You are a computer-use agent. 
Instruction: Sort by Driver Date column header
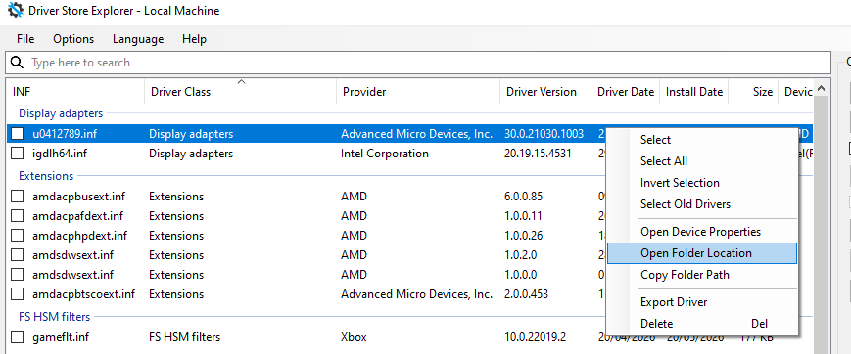pos(626,92)
